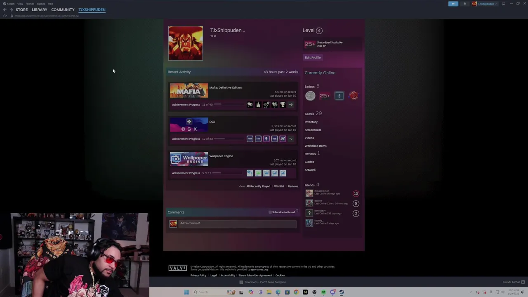Open the Help menu
This screenshot has height=297, width=528.
coord(50,4)
